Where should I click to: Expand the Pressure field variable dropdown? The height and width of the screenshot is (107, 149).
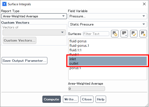tap(108, 16)
